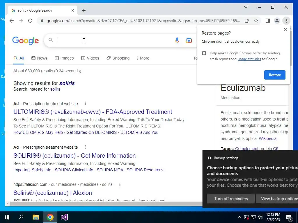Open How ULTOMIRIS May Help link
Screen dimensions: 298x223
coord(38,132)
